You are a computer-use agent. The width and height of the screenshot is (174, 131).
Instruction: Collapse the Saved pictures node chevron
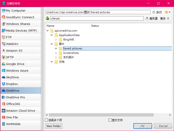click(56, 48)
